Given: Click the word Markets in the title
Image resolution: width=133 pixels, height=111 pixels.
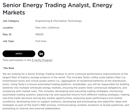Looking at the screenshot, I should [14, 13].
